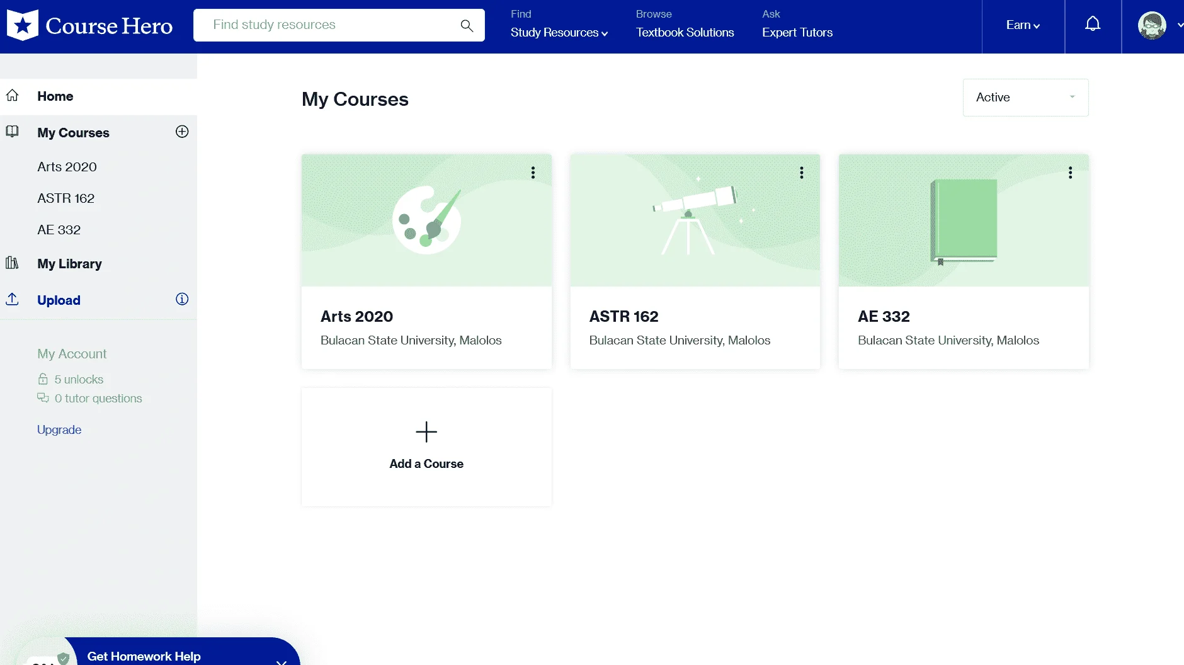Screen dimensions: 1184x665
Task: Click the Course Hero logo
Action: (89, 25)
